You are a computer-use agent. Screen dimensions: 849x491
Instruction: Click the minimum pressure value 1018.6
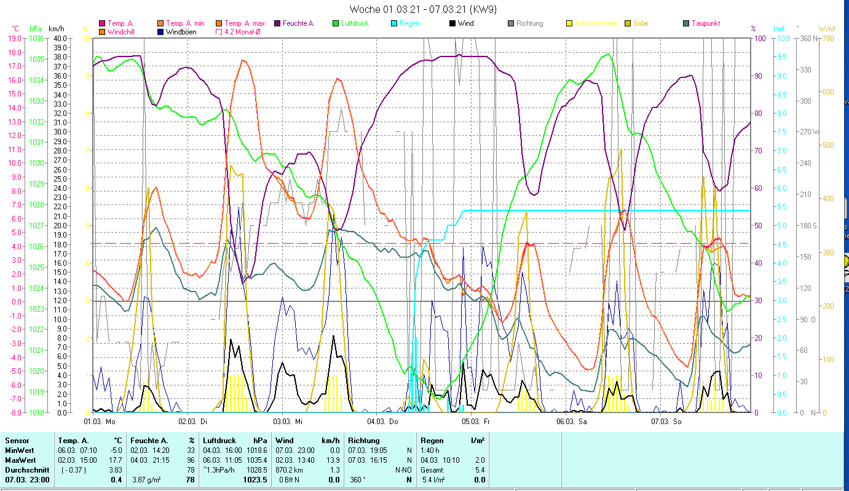tap(257, 450)
